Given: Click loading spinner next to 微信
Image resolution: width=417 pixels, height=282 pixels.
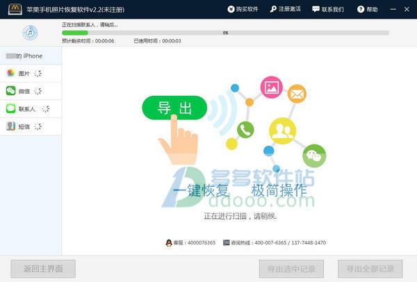Looking at the screenshot, I should tap(38, 91).
